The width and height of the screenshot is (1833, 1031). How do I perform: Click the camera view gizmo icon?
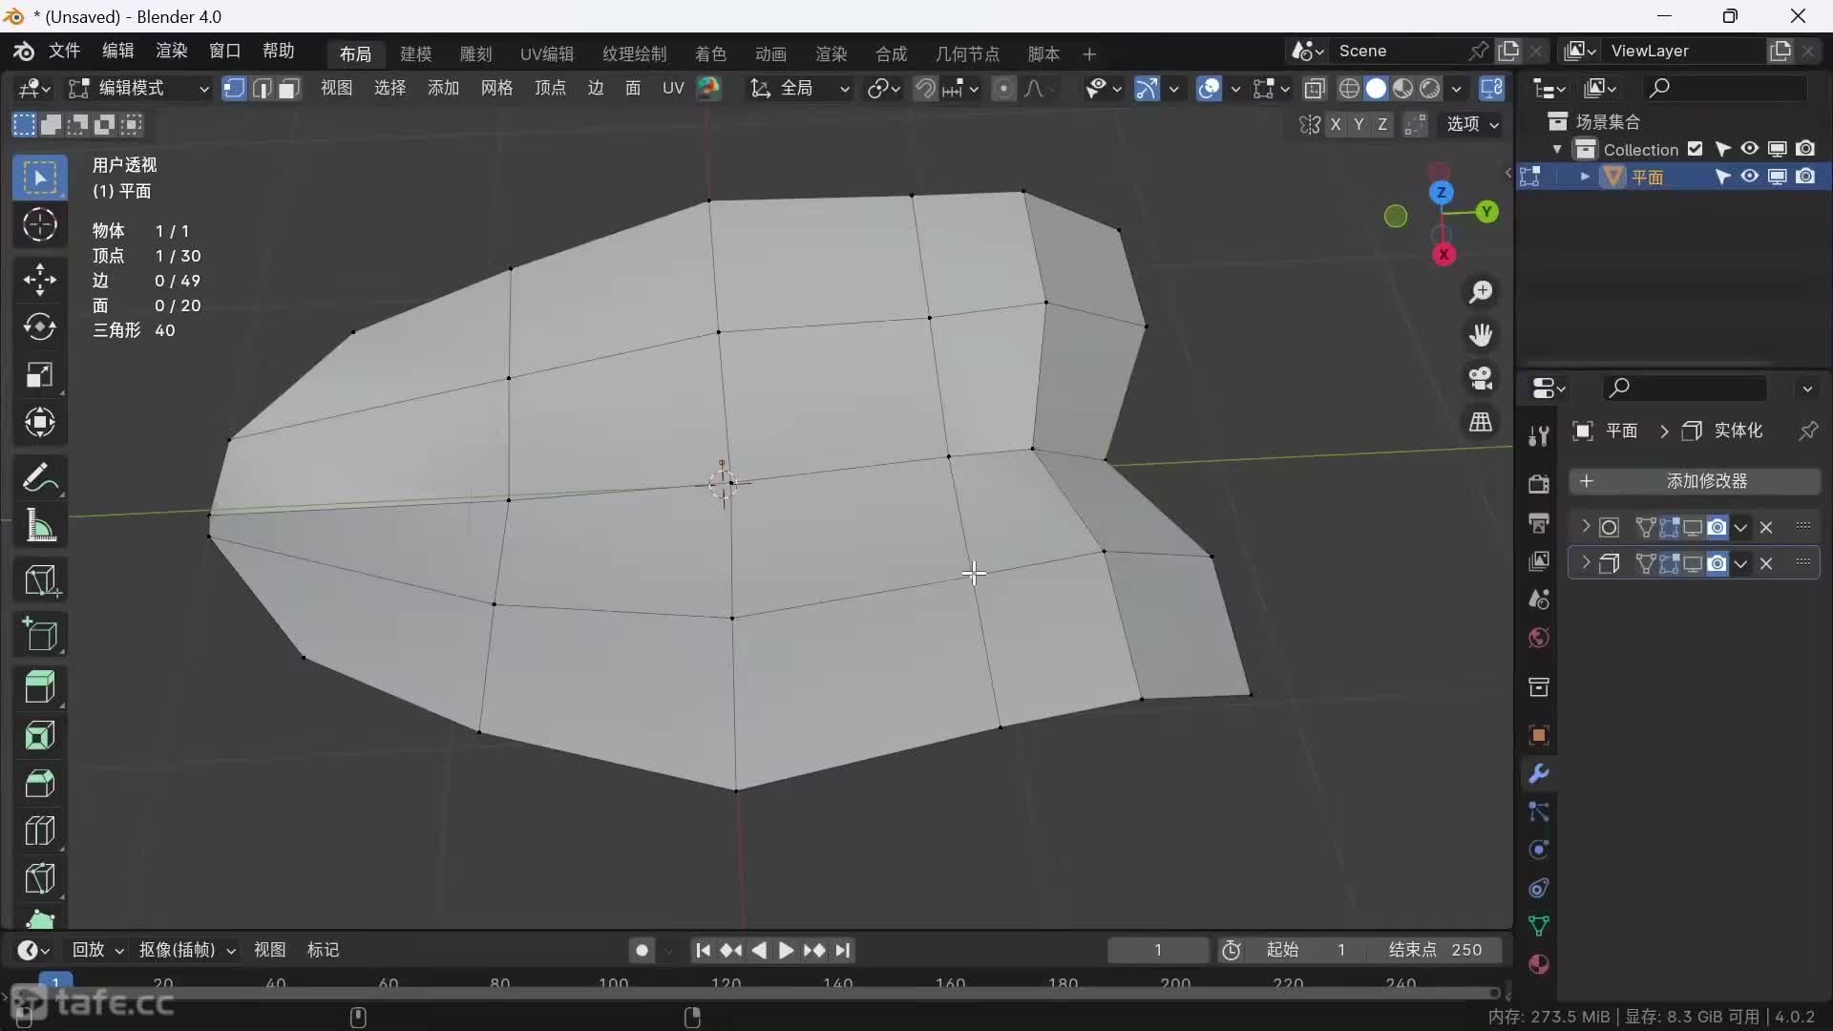(x=1481, y=378)
